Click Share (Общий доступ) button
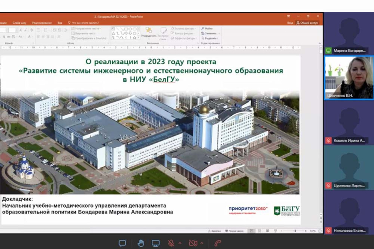The image size is (374, 249). pos(307,22)
